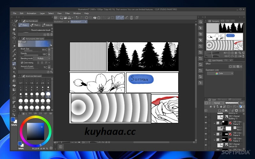Delete layer with trash icon in Layer panel

click(243, 110)
